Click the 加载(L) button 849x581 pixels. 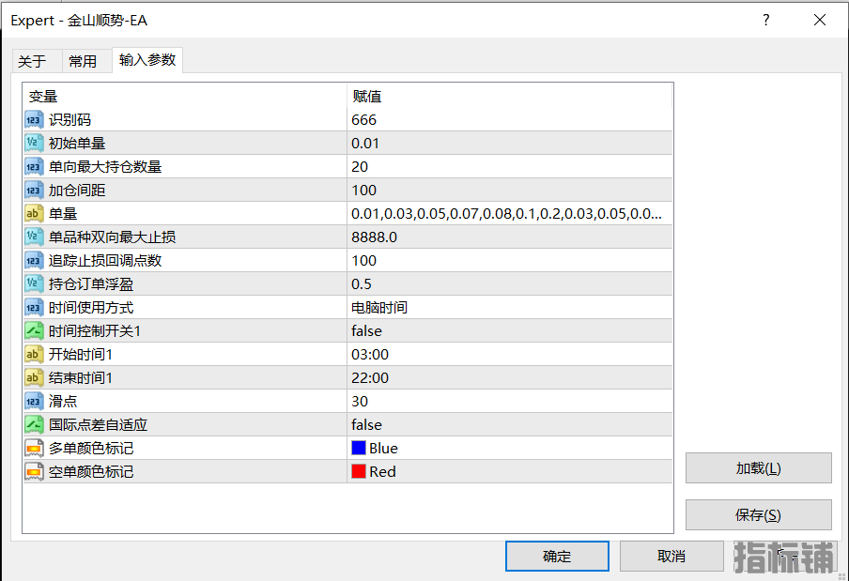(758, 468)
